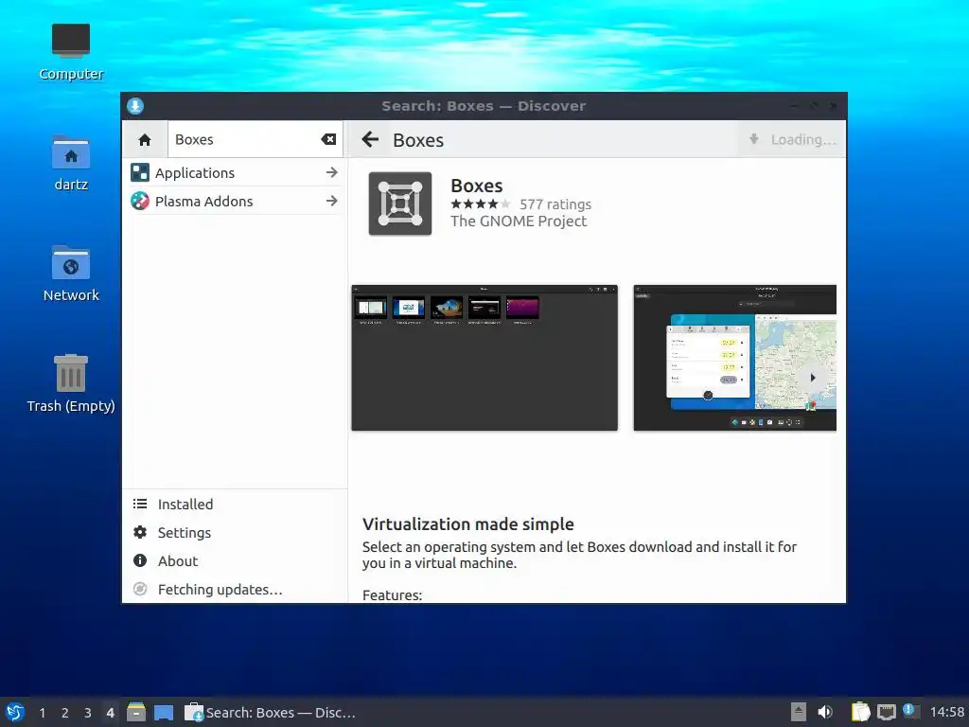Image resolution: width=969 pixels, height=727 pixels.
Task: Switch to desktop 4 in pager
Action: [110, 713]
